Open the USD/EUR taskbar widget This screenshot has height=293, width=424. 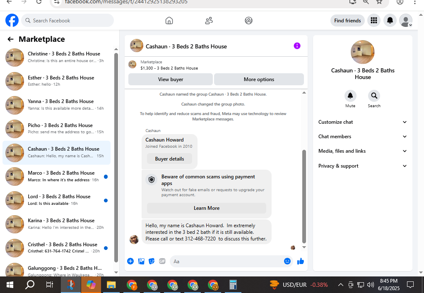coord(299,285)
